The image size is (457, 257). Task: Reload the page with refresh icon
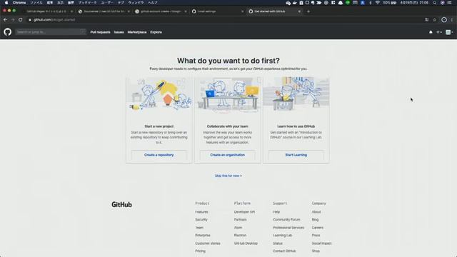pyautogui.click(x=21, y=20)
